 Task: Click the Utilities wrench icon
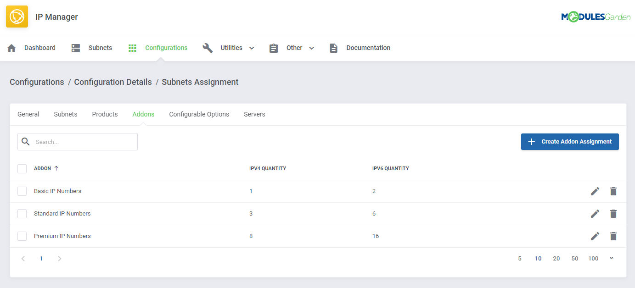click(x=208, y=47)
